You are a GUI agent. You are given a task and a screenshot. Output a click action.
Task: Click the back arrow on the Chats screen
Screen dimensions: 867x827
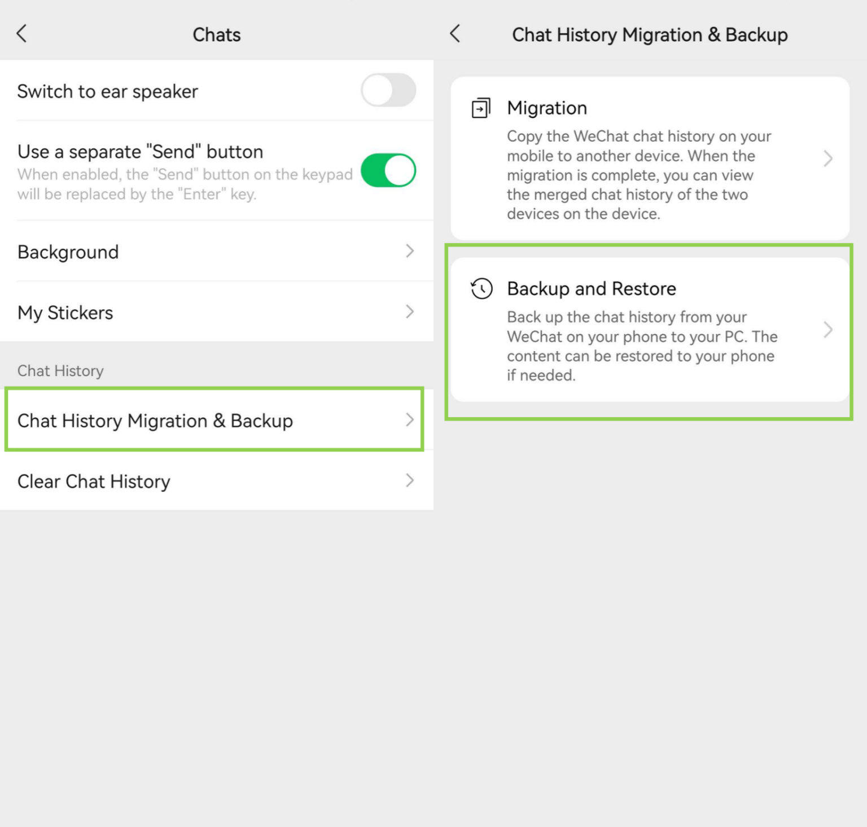click(21, 33)
